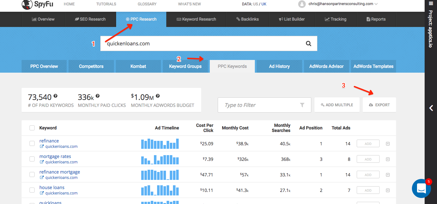Click the SpyFu logo
Screen dimensions: 437x204
click(37, 4)
